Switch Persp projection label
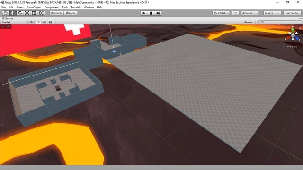 (x=292, y=46)
